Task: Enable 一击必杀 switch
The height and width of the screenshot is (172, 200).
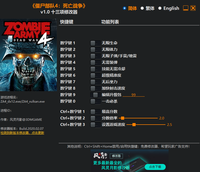Action: [x=95, y=101]
